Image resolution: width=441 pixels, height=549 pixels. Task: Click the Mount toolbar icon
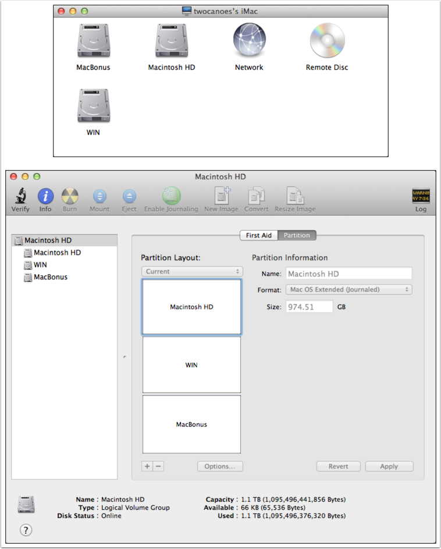99,196
